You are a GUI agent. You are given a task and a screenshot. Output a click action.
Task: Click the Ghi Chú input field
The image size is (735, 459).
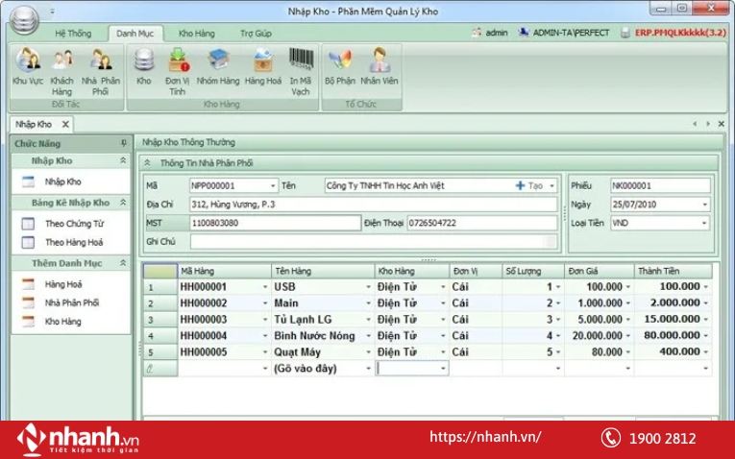373,241
